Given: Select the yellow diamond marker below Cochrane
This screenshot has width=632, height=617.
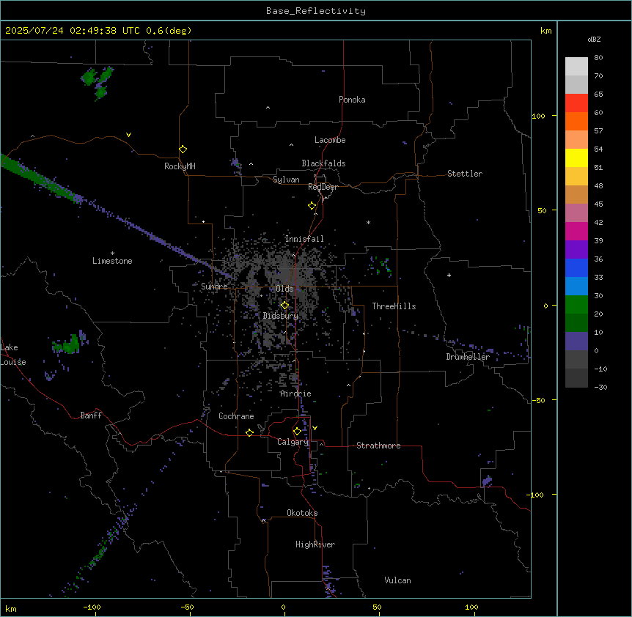Looking at the screenshot, I should [249, 432].
